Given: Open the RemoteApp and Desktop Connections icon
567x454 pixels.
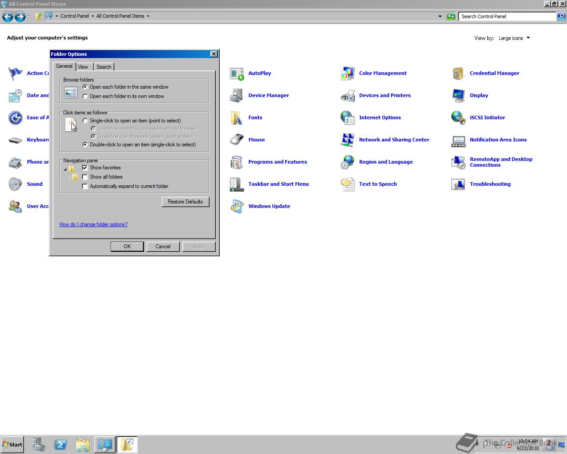Looking at the screenshot, I should point(458,162).
